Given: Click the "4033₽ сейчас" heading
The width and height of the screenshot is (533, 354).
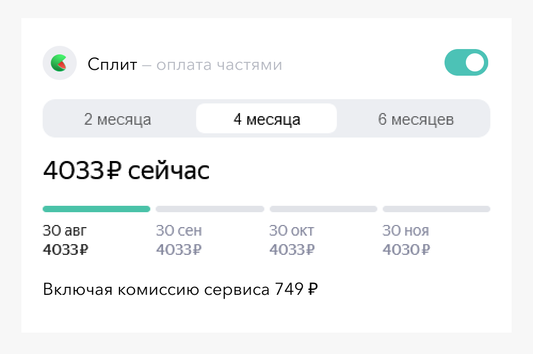Looking at the screenshot, I should pos(126,171).
